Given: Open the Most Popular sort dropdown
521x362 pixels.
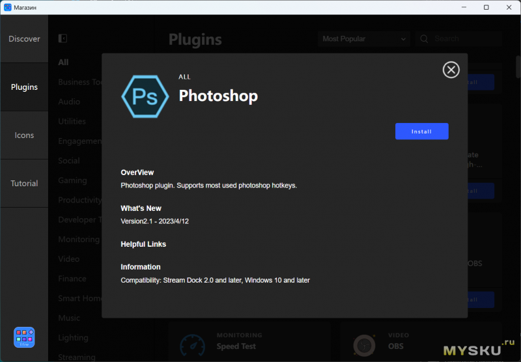Looking at the screenshot, I should coord(364,39).
